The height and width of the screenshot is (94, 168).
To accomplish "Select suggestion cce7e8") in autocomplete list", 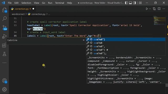I will (125, 39).
